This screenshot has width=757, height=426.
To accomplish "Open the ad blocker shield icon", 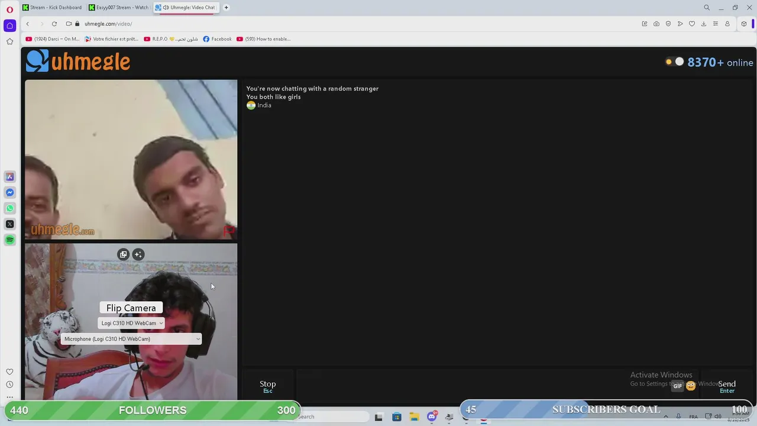I will 668,24.
